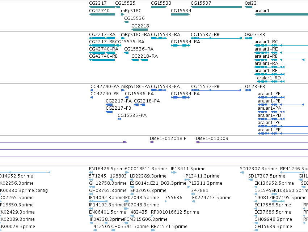Image resolution: width=308 pixels, height=232 pixels.
Task: Select transcript CG2218-RA
Action: [x=144, y=56]
